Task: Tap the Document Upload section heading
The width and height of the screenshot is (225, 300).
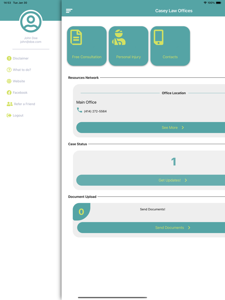Action: [x=82, y=197]
